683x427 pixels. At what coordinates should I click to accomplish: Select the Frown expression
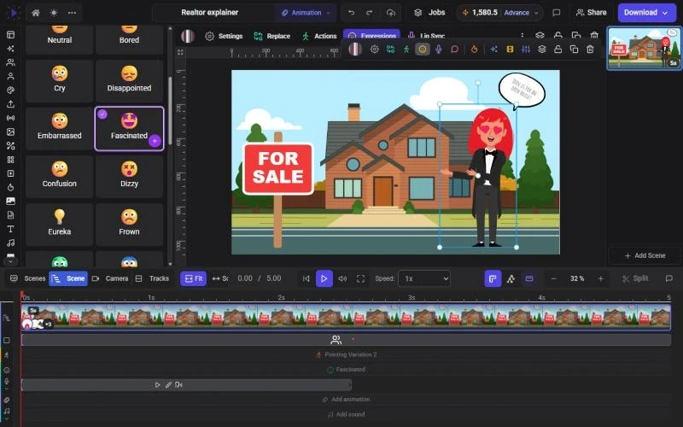coord(130,225)
